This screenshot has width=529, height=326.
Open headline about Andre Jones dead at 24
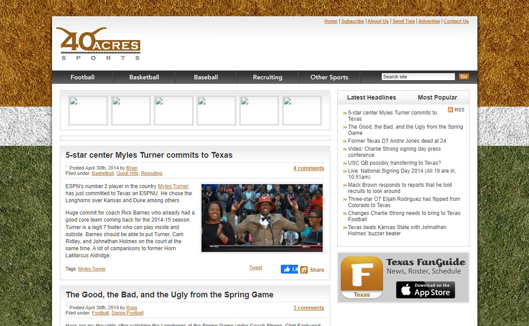pos(397,141)
